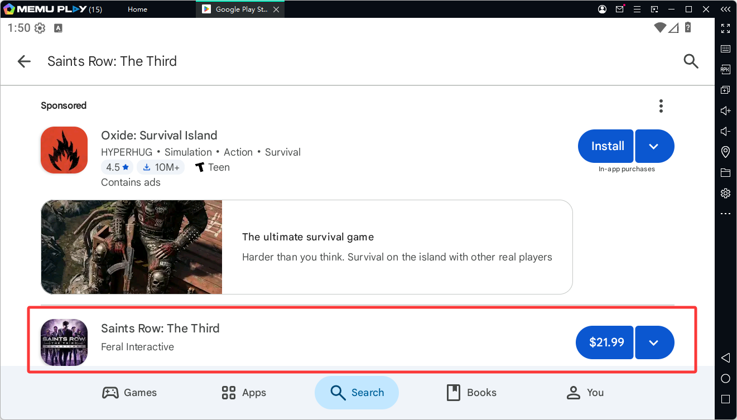Open the three-dot menu for sponsored results

click(661, 106)
